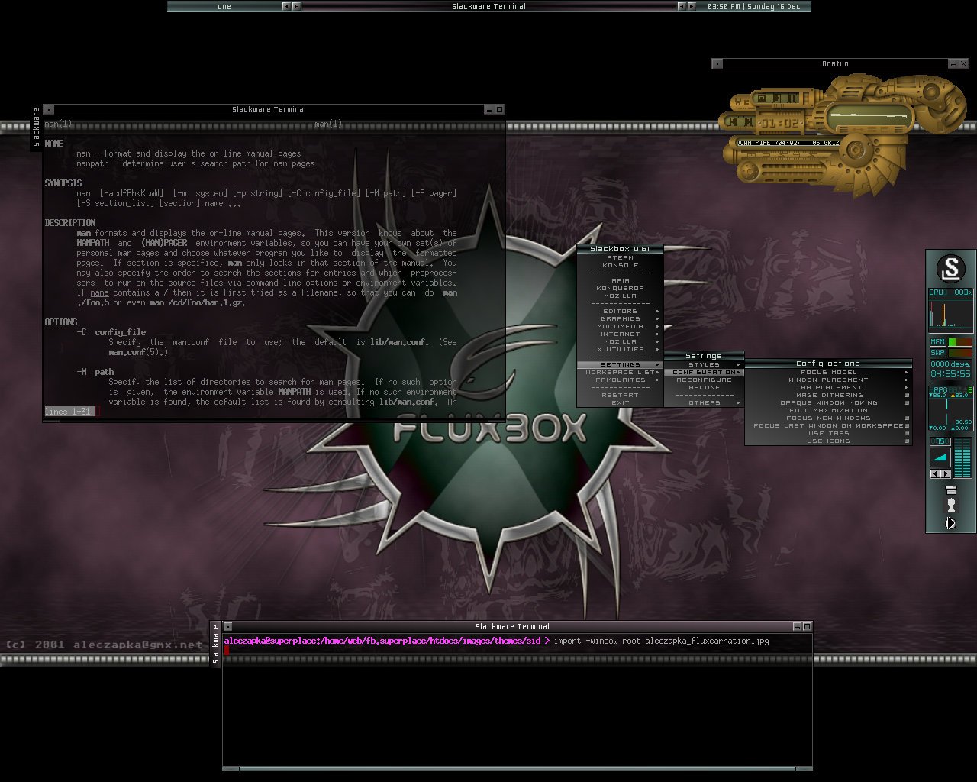This screenshot has height=782, width=977.
Task: Launch Mozilla from the top Slackbox menu section
Action: [x=620, y=296]
